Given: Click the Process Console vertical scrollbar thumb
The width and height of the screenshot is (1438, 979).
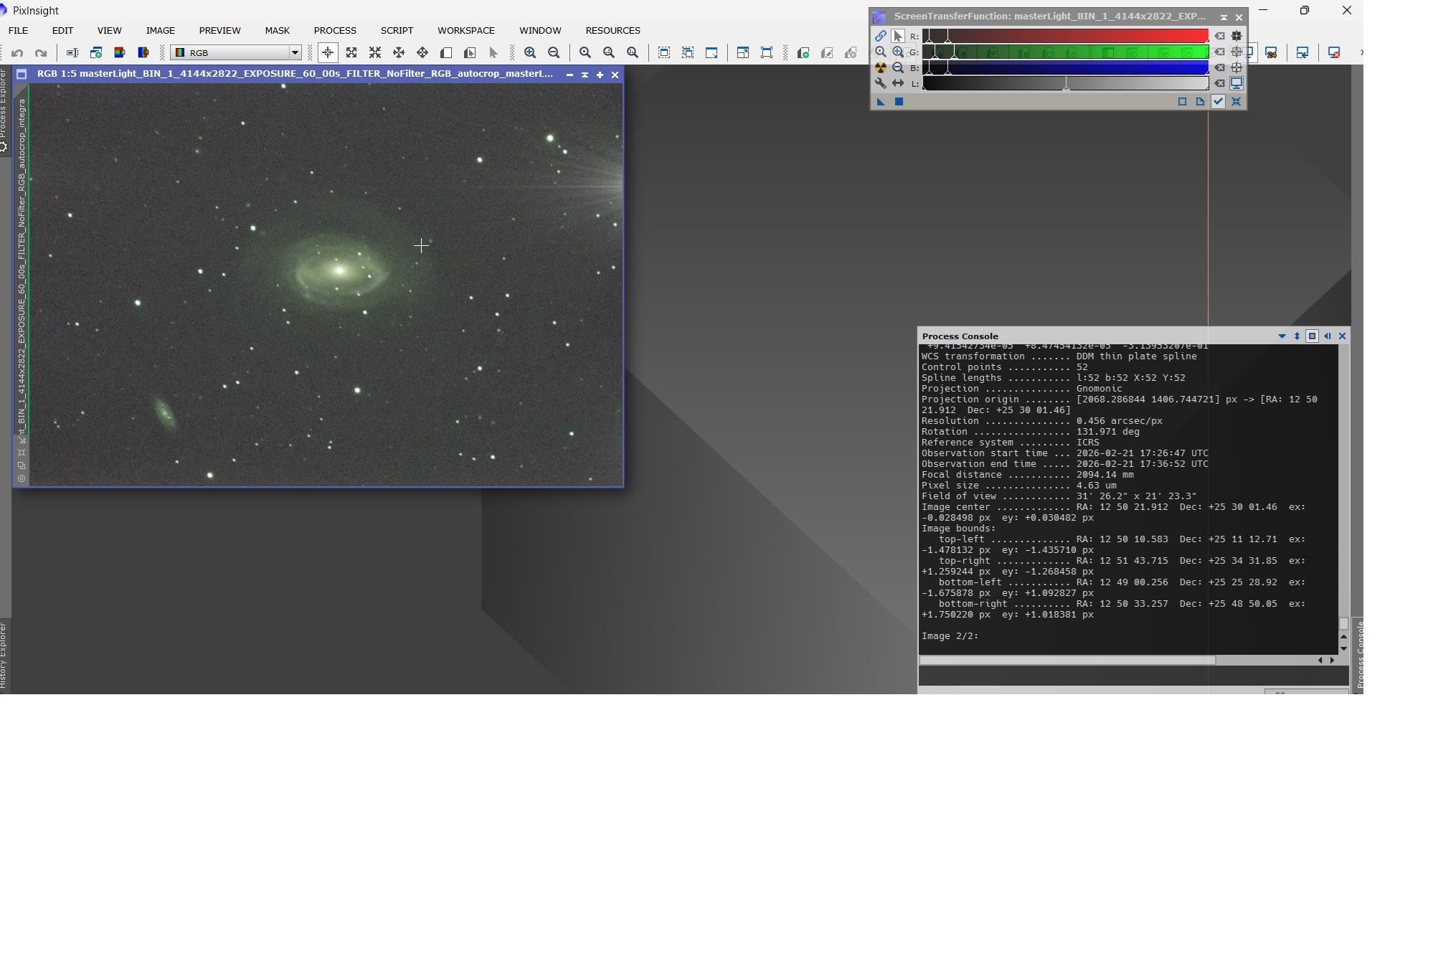Looking at the screenshot, I should [1343, 623].
